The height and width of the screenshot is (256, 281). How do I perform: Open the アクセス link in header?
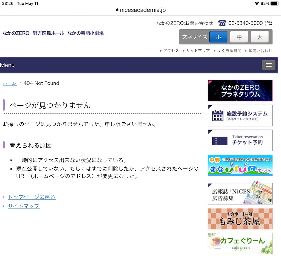pos(171,51)
